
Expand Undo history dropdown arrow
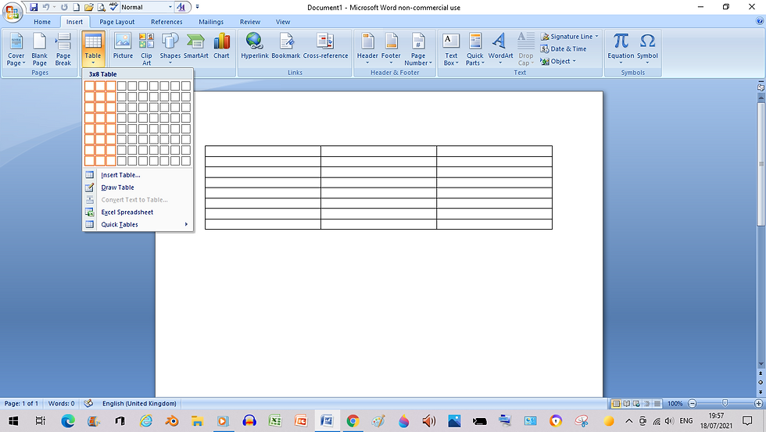pyautogui.click(x=54, y=7)
